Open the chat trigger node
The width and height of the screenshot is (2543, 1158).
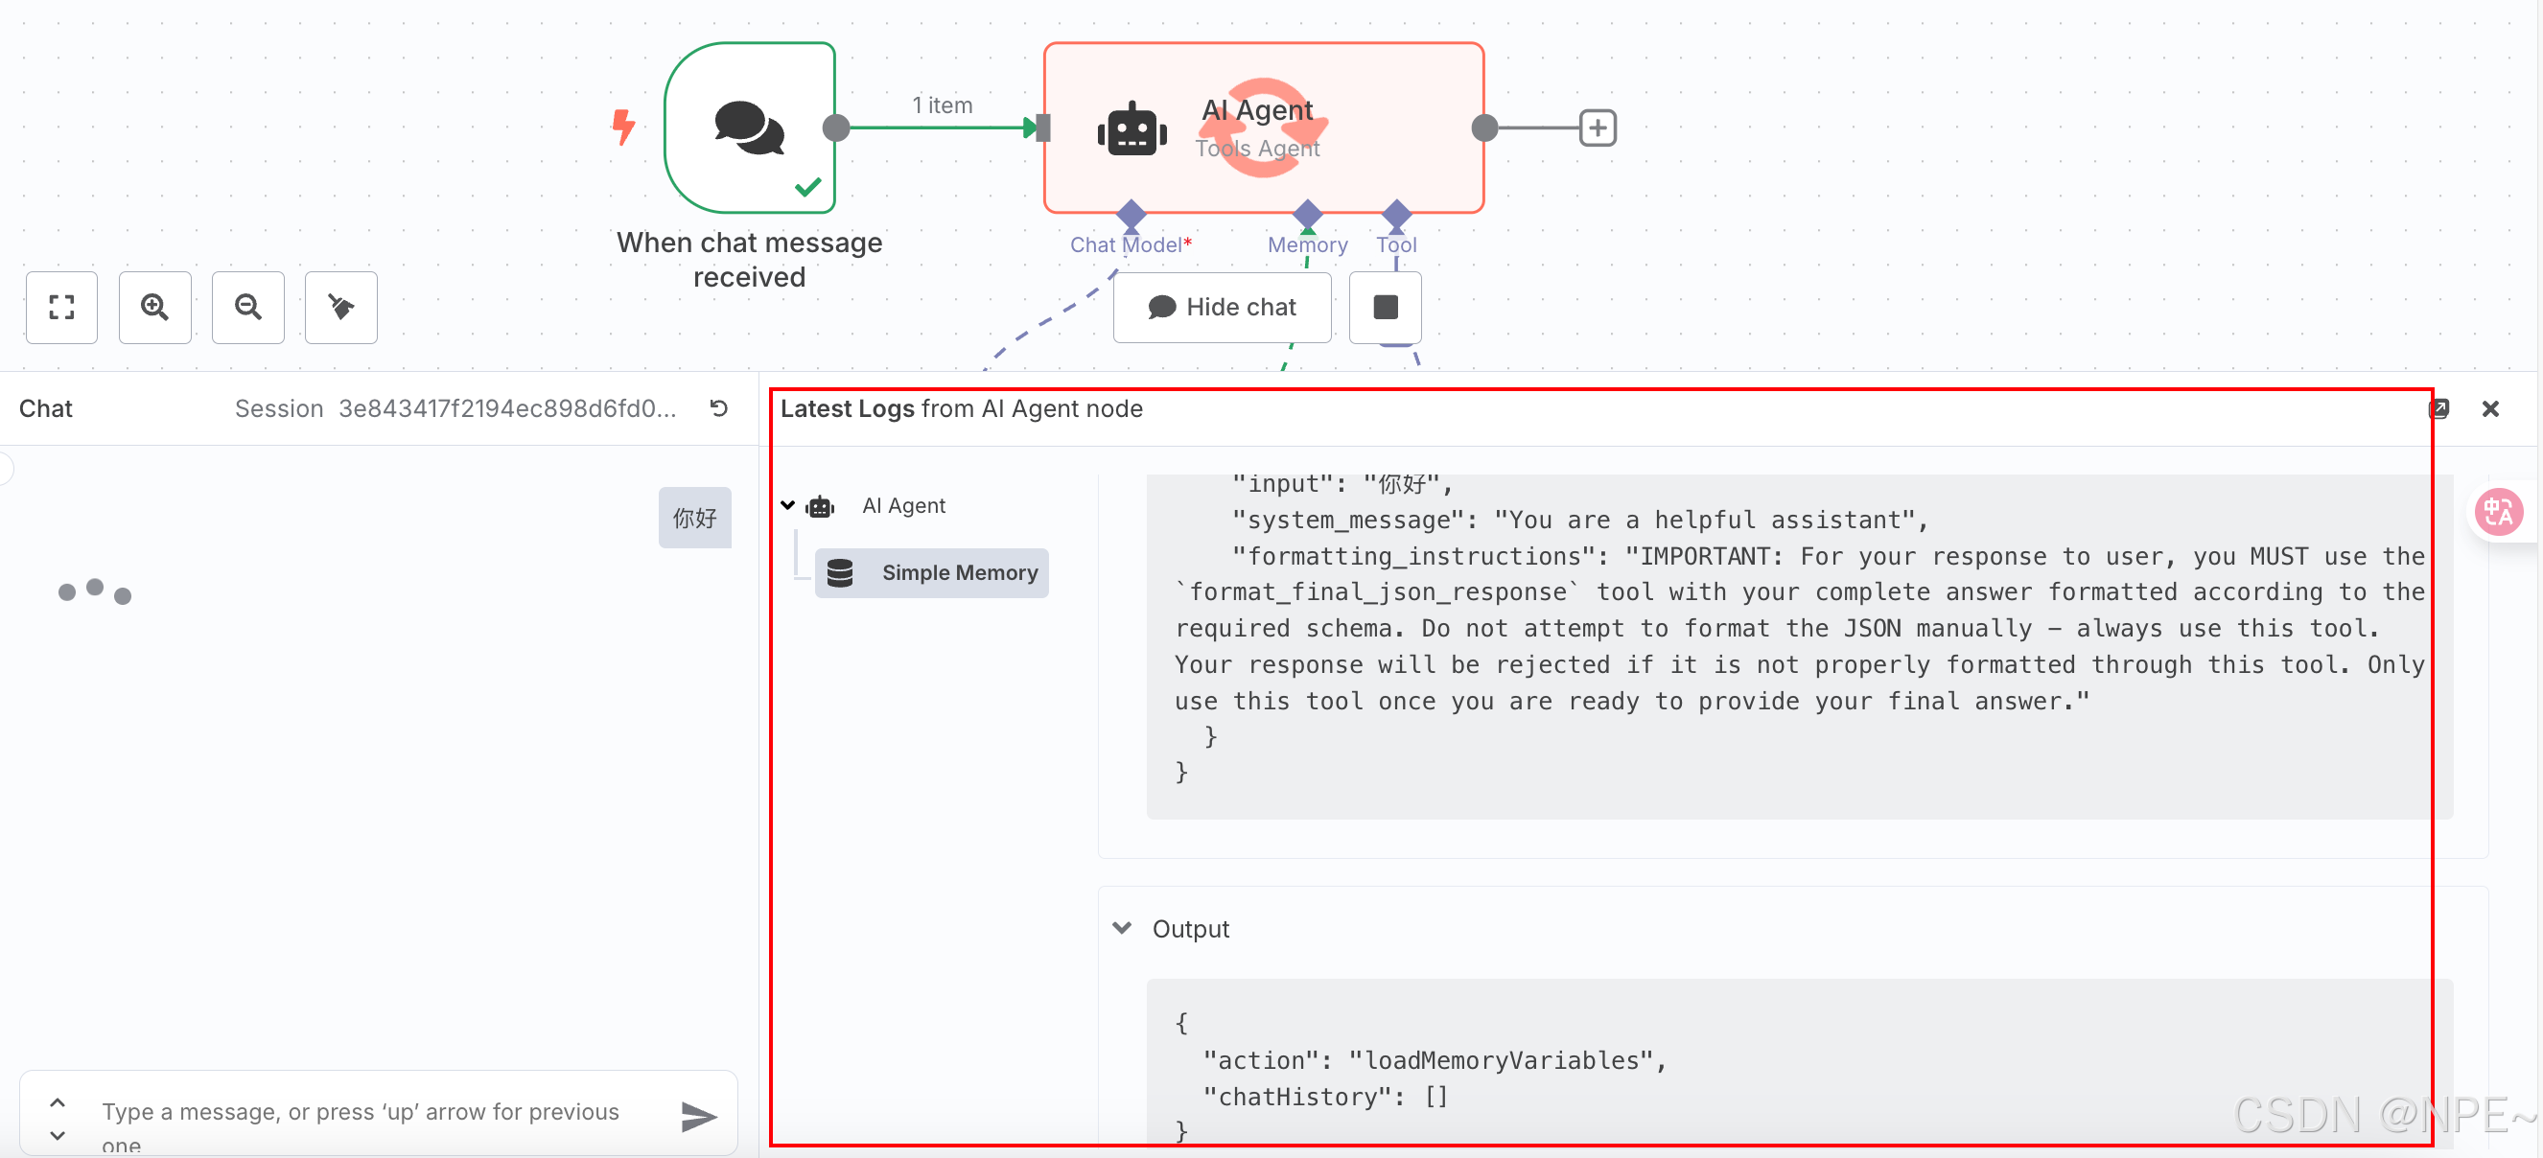click(x=749, y=127)
